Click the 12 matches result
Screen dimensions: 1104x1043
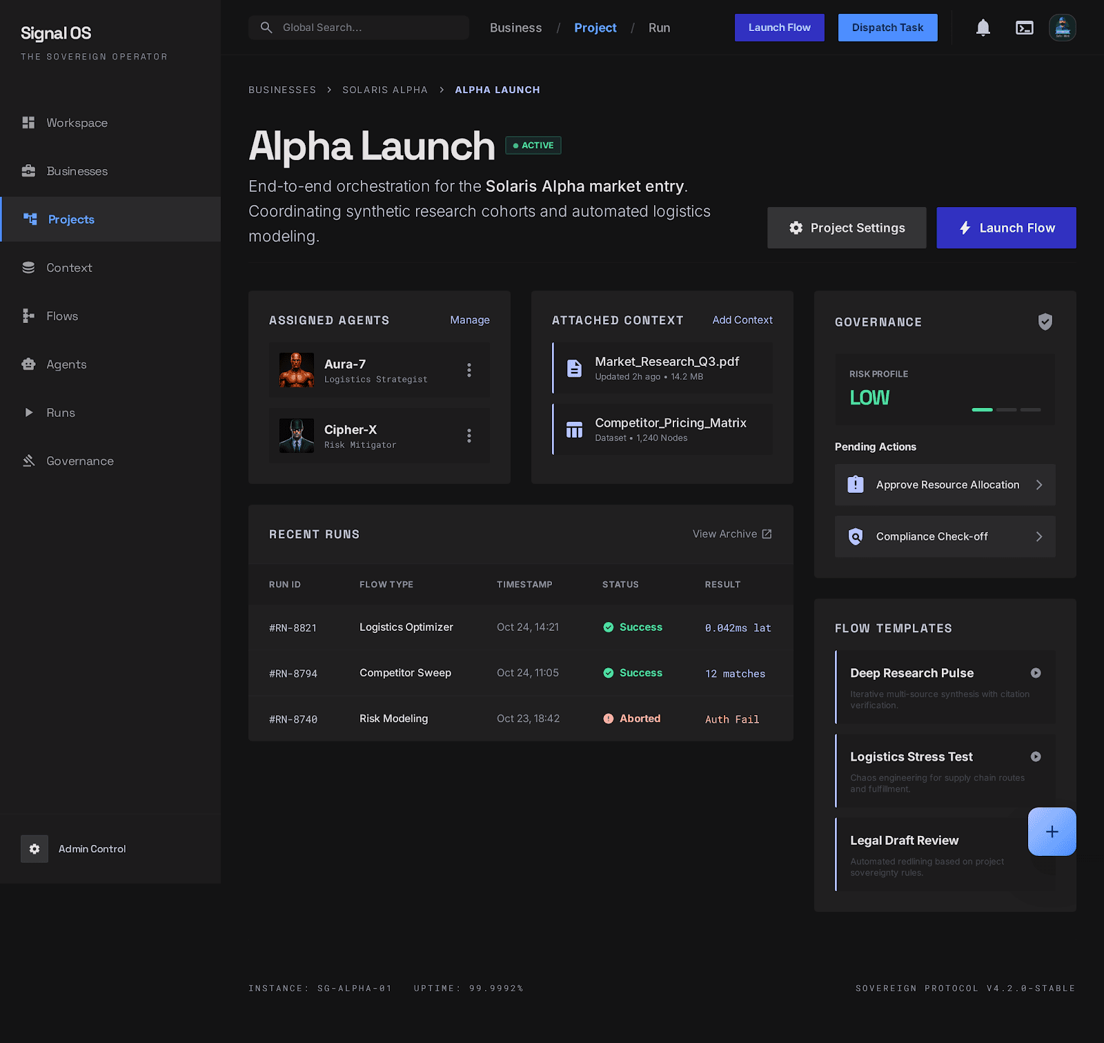pos(736,674)
